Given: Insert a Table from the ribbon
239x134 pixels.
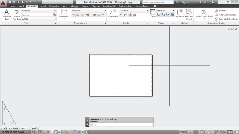Looking at the screenshot, I should (x=153, y=14).
